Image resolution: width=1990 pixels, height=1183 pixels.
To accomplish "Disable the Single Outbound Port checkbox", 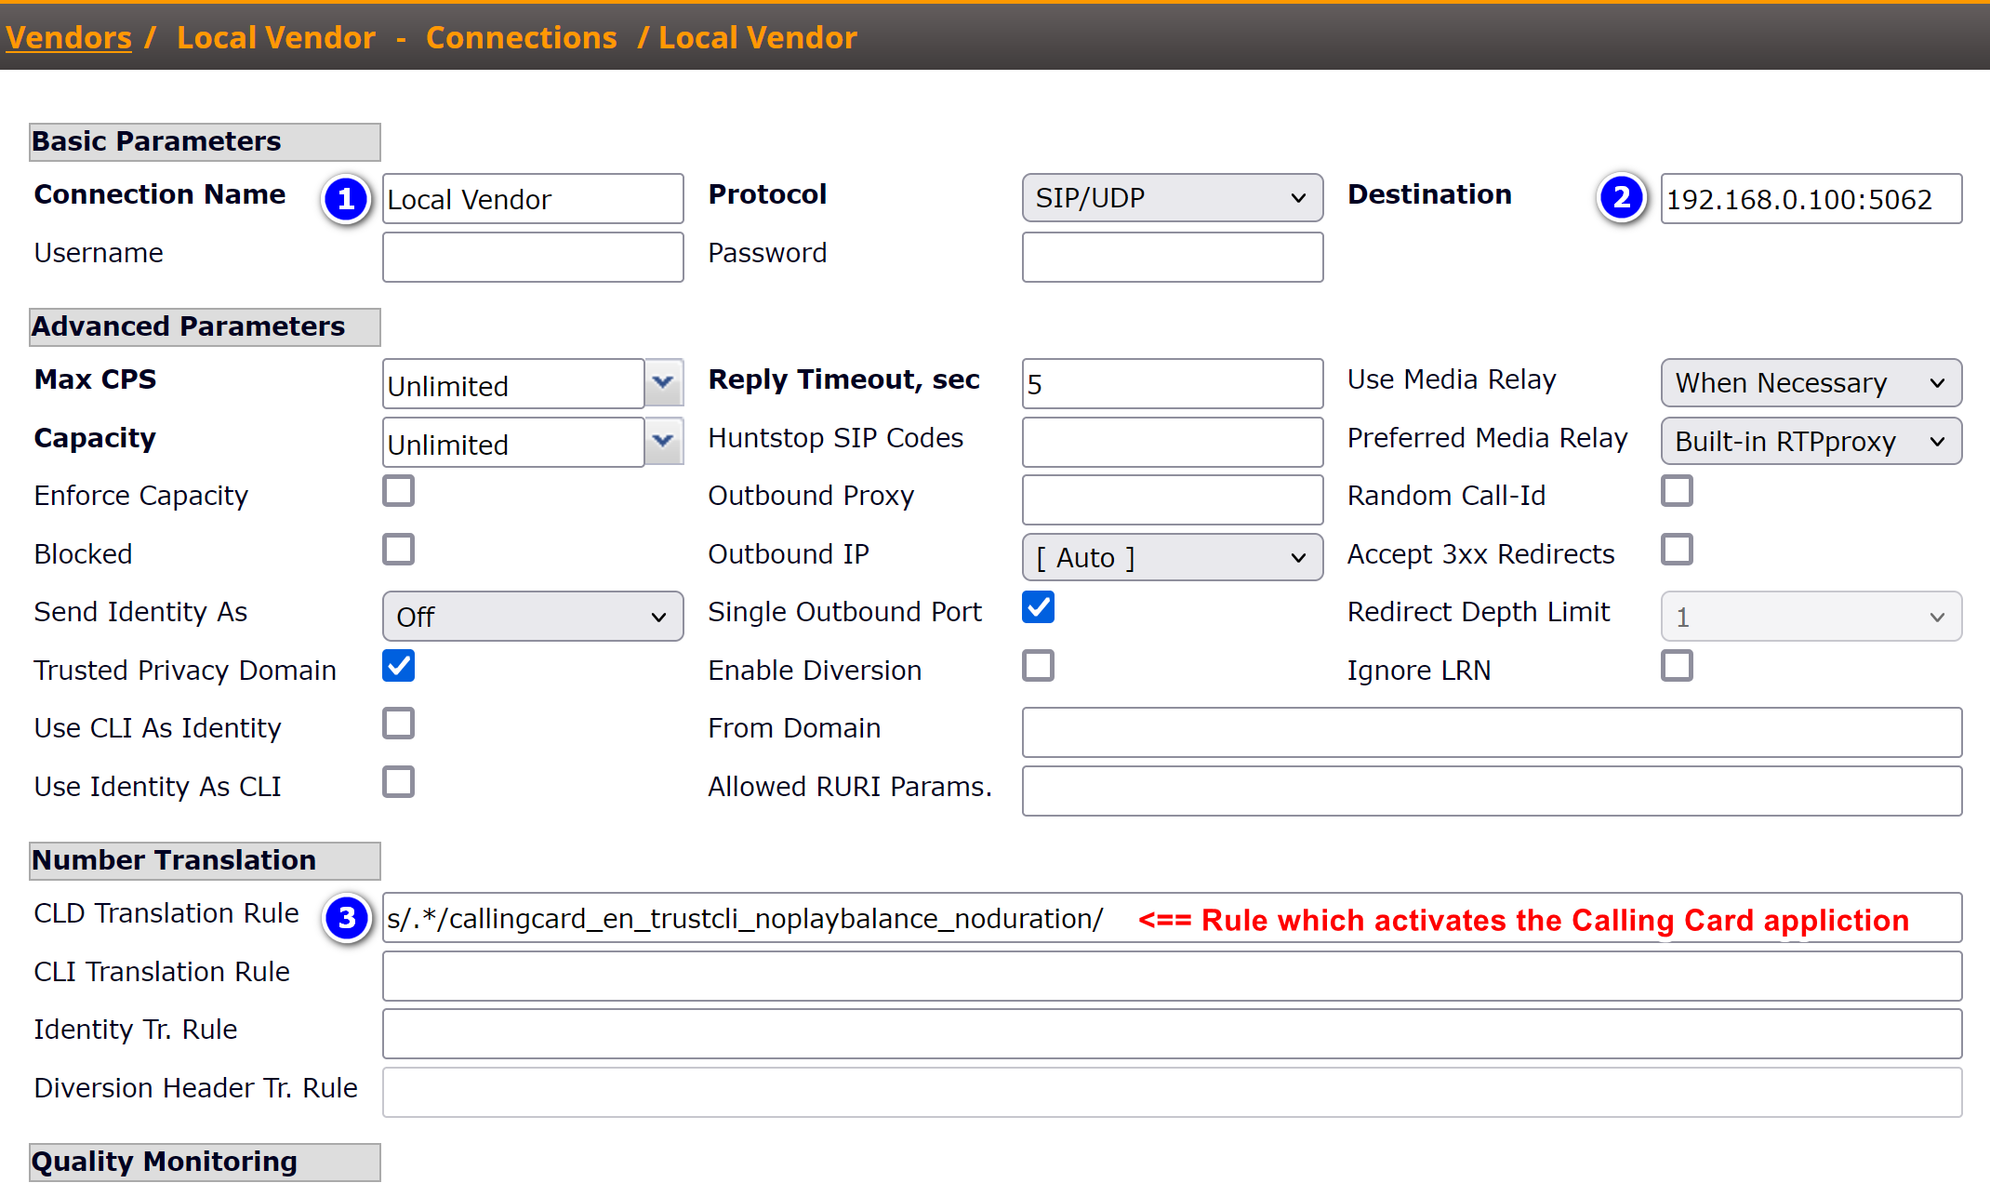I will point(1038,607).
